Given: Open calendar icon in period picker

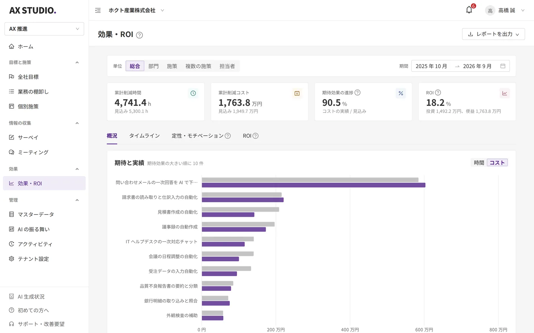Looking at the screenshot, I should point(503,66).
